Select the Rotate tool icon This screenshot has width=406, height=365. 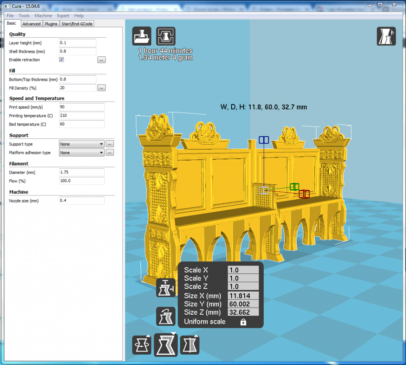point(142,345)
